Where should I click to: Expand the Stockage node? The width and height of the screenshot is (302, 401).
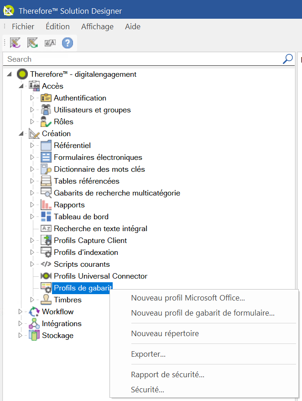tap(21, 335)
